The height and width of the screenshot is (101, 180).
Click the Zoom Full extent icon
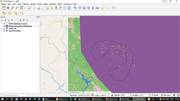[x=21, y=8]
